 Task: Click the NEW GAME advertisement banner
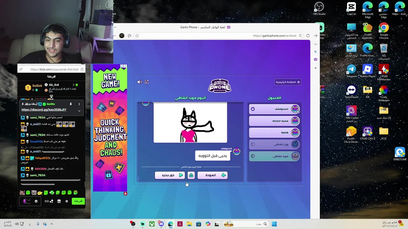click(110, 128)
